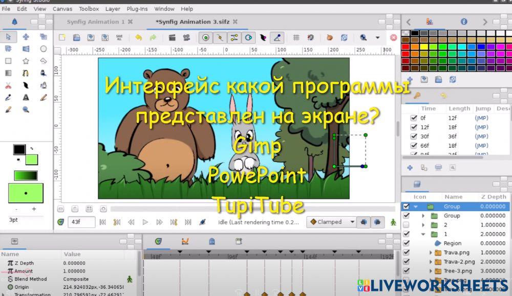Expand the Trava-2.png layer
This screenshot has width=512, height=296.
[x=431, y=262]
